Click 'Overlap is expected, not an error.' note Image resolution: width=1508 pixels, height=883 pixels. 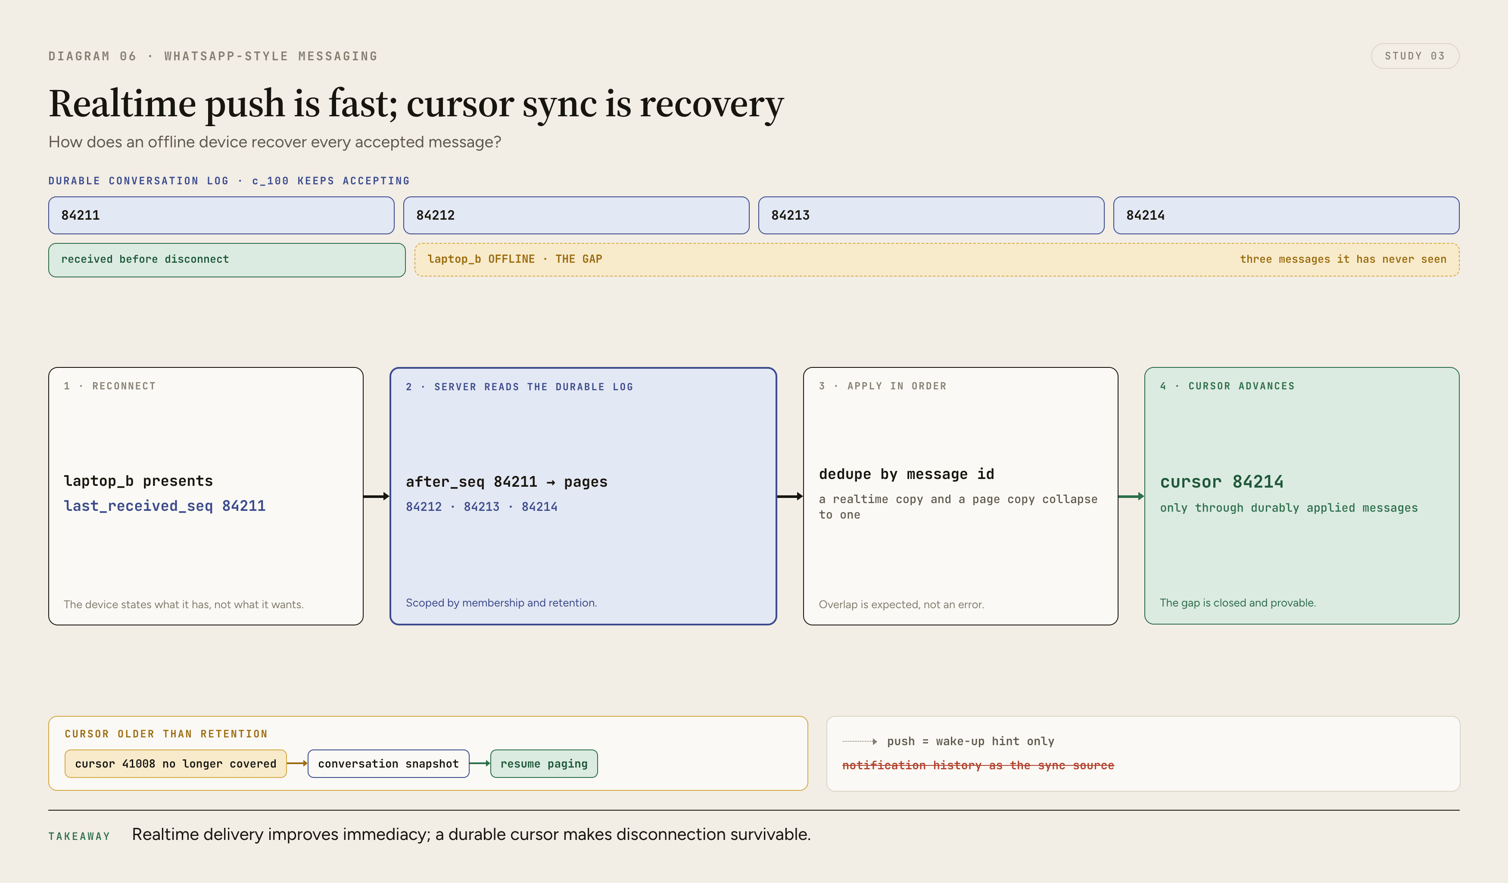[901, 605]
